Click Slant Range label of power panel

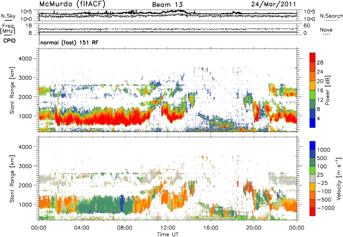(x=12, y=90)
